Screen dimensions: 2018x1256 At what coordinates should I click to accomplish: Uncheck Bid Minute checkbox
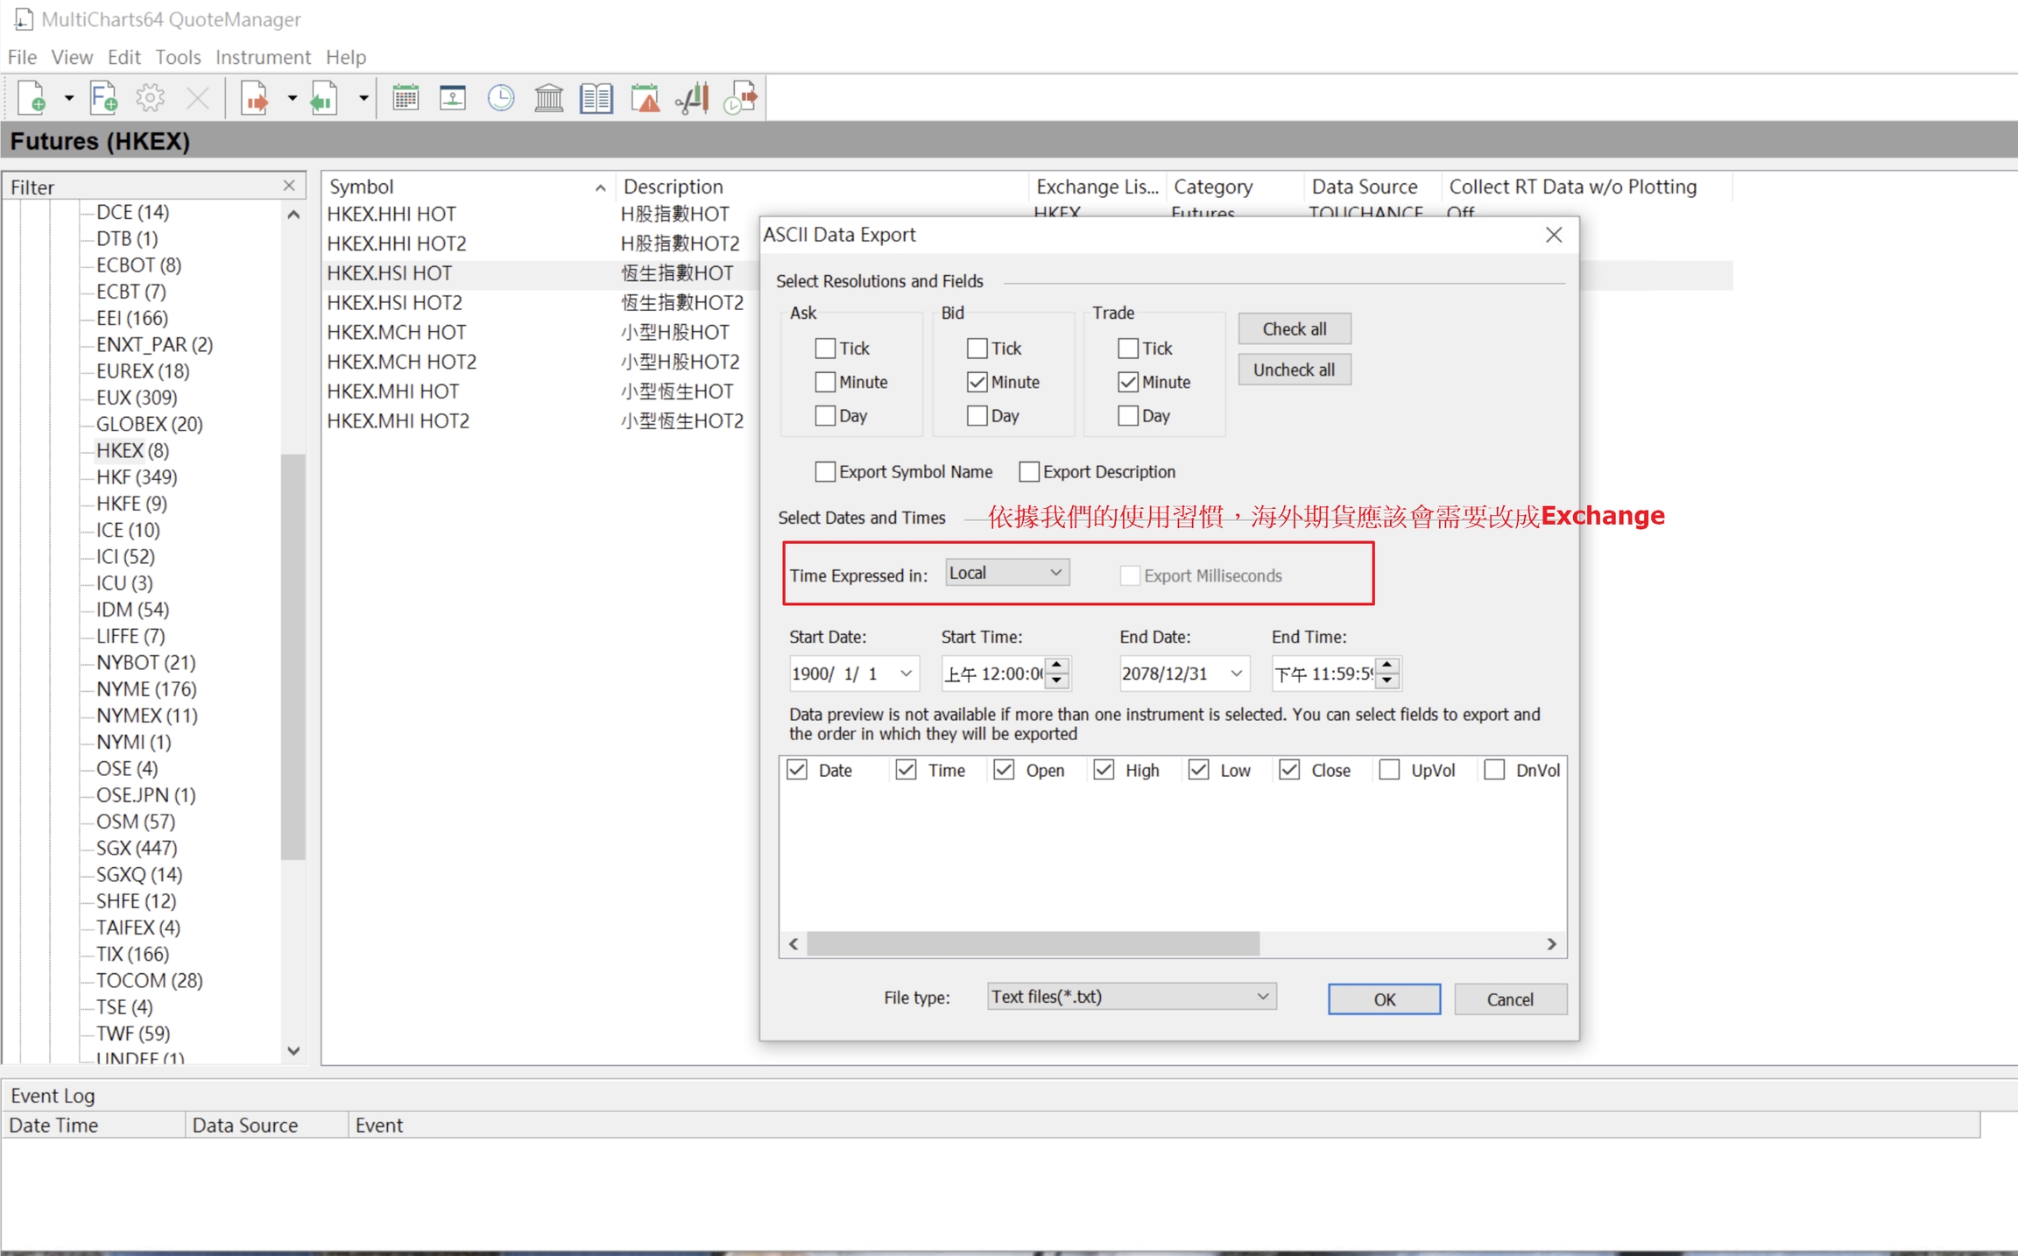coord(977,383)
